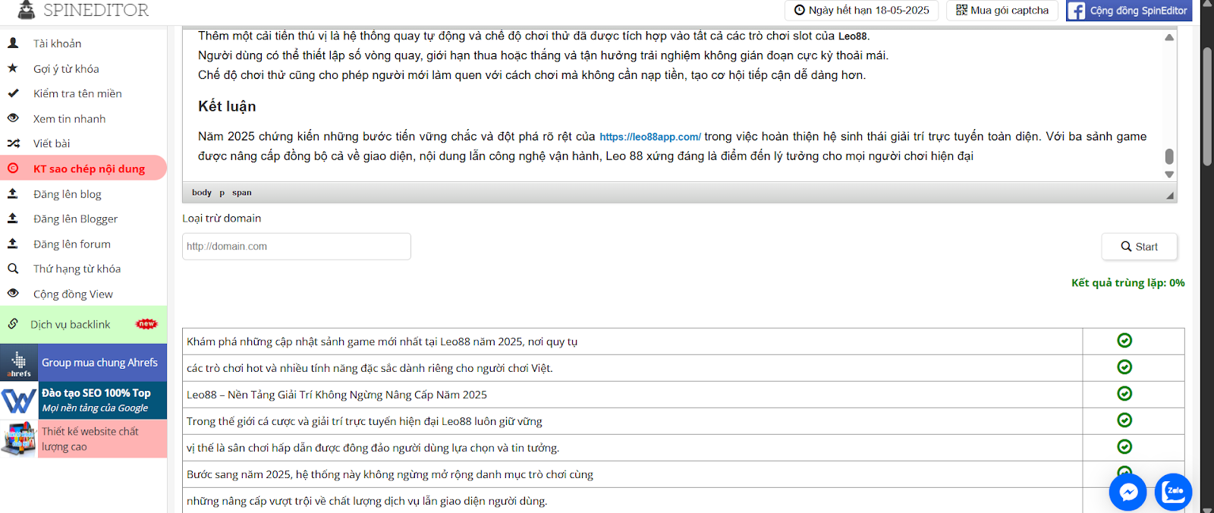
Task: Click the Ahrefs logo thumbnail
Action: click(x=19, y=363)
